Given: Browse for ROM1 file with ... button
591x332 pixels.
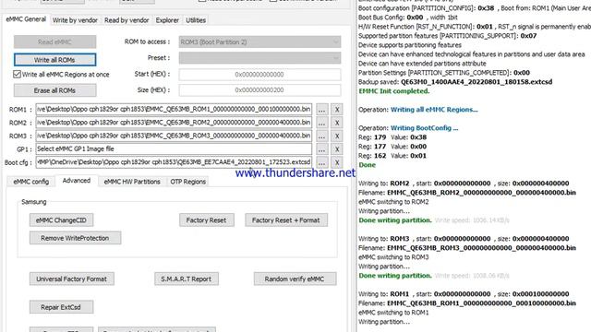Looking at the screenshot, I should tap(321, 110).
